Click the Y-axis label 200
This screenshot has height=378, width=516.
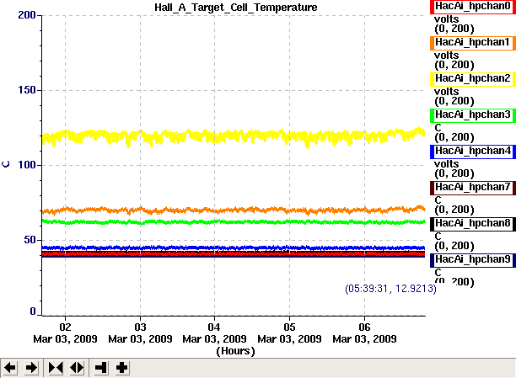pos(27,15)
